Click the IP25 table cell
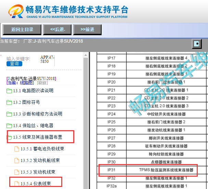 click(x=112, y=122)
